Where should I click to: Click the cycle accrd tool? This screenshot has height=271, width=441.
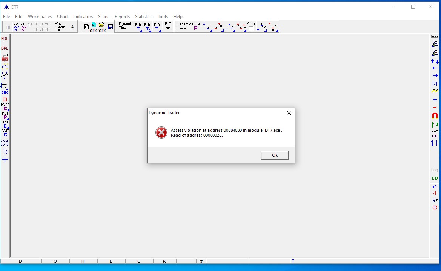tap(5, 143)
